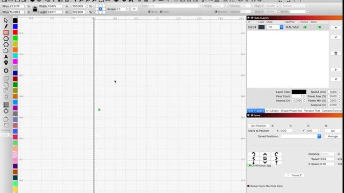Open the Saved Positions dropdown

tap(301, 136)
